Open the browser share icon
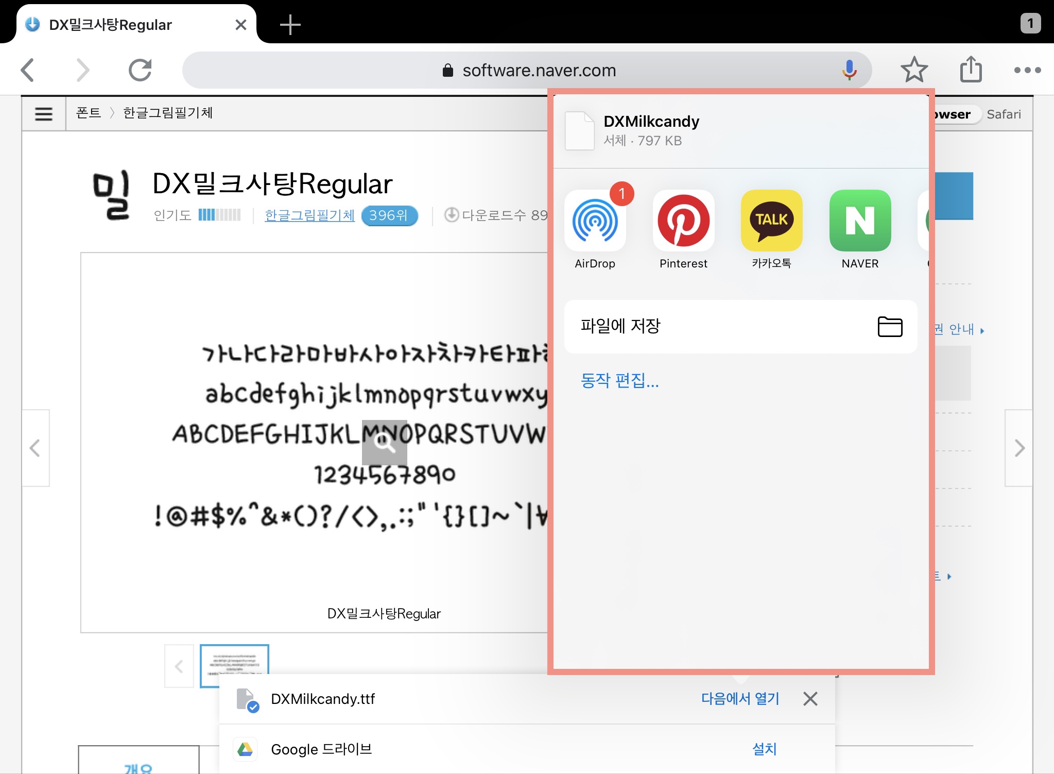The image size is (1054, 774). 971,70
